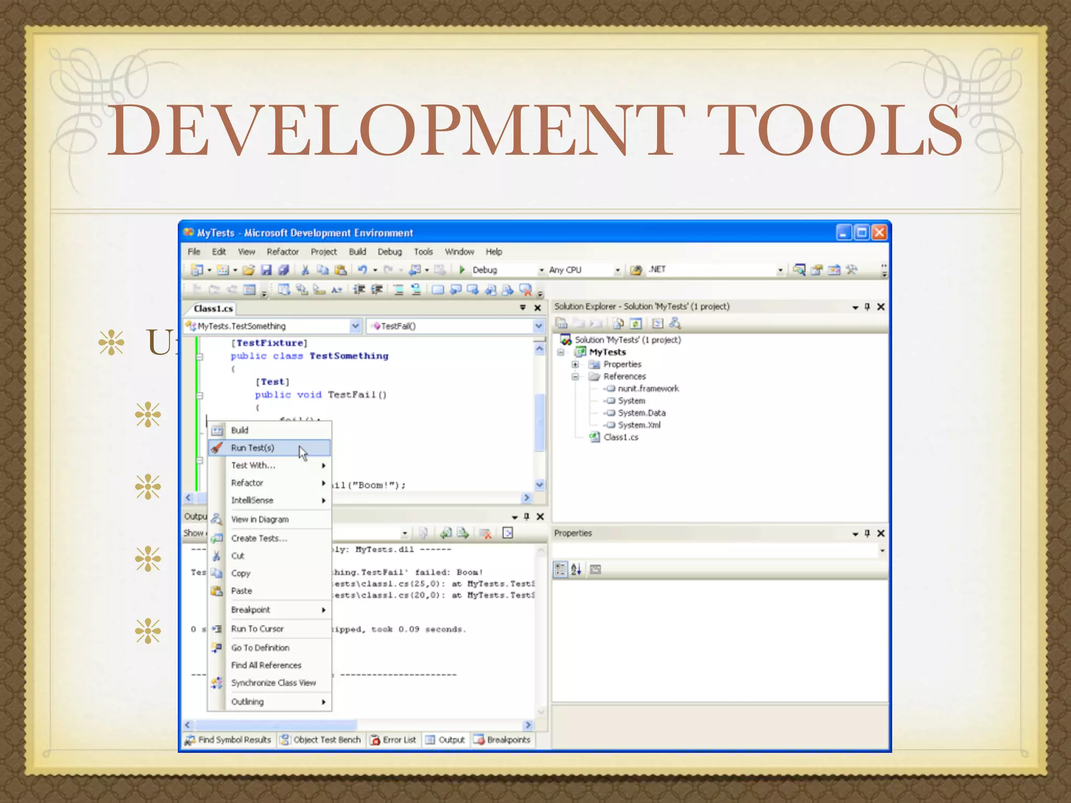Toggle Word Wrap icon in Output toolbar
The width and height of the screenshot is (1071, 803).
(508, 533)
